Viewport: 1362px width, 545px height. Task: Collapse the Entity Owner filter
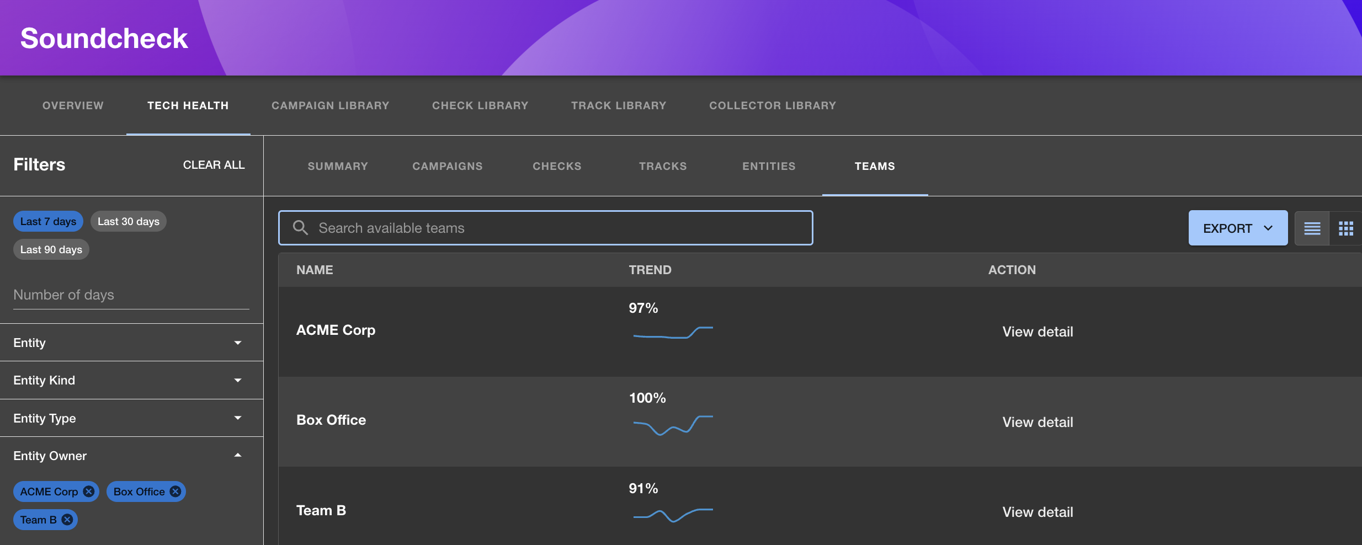131,456
